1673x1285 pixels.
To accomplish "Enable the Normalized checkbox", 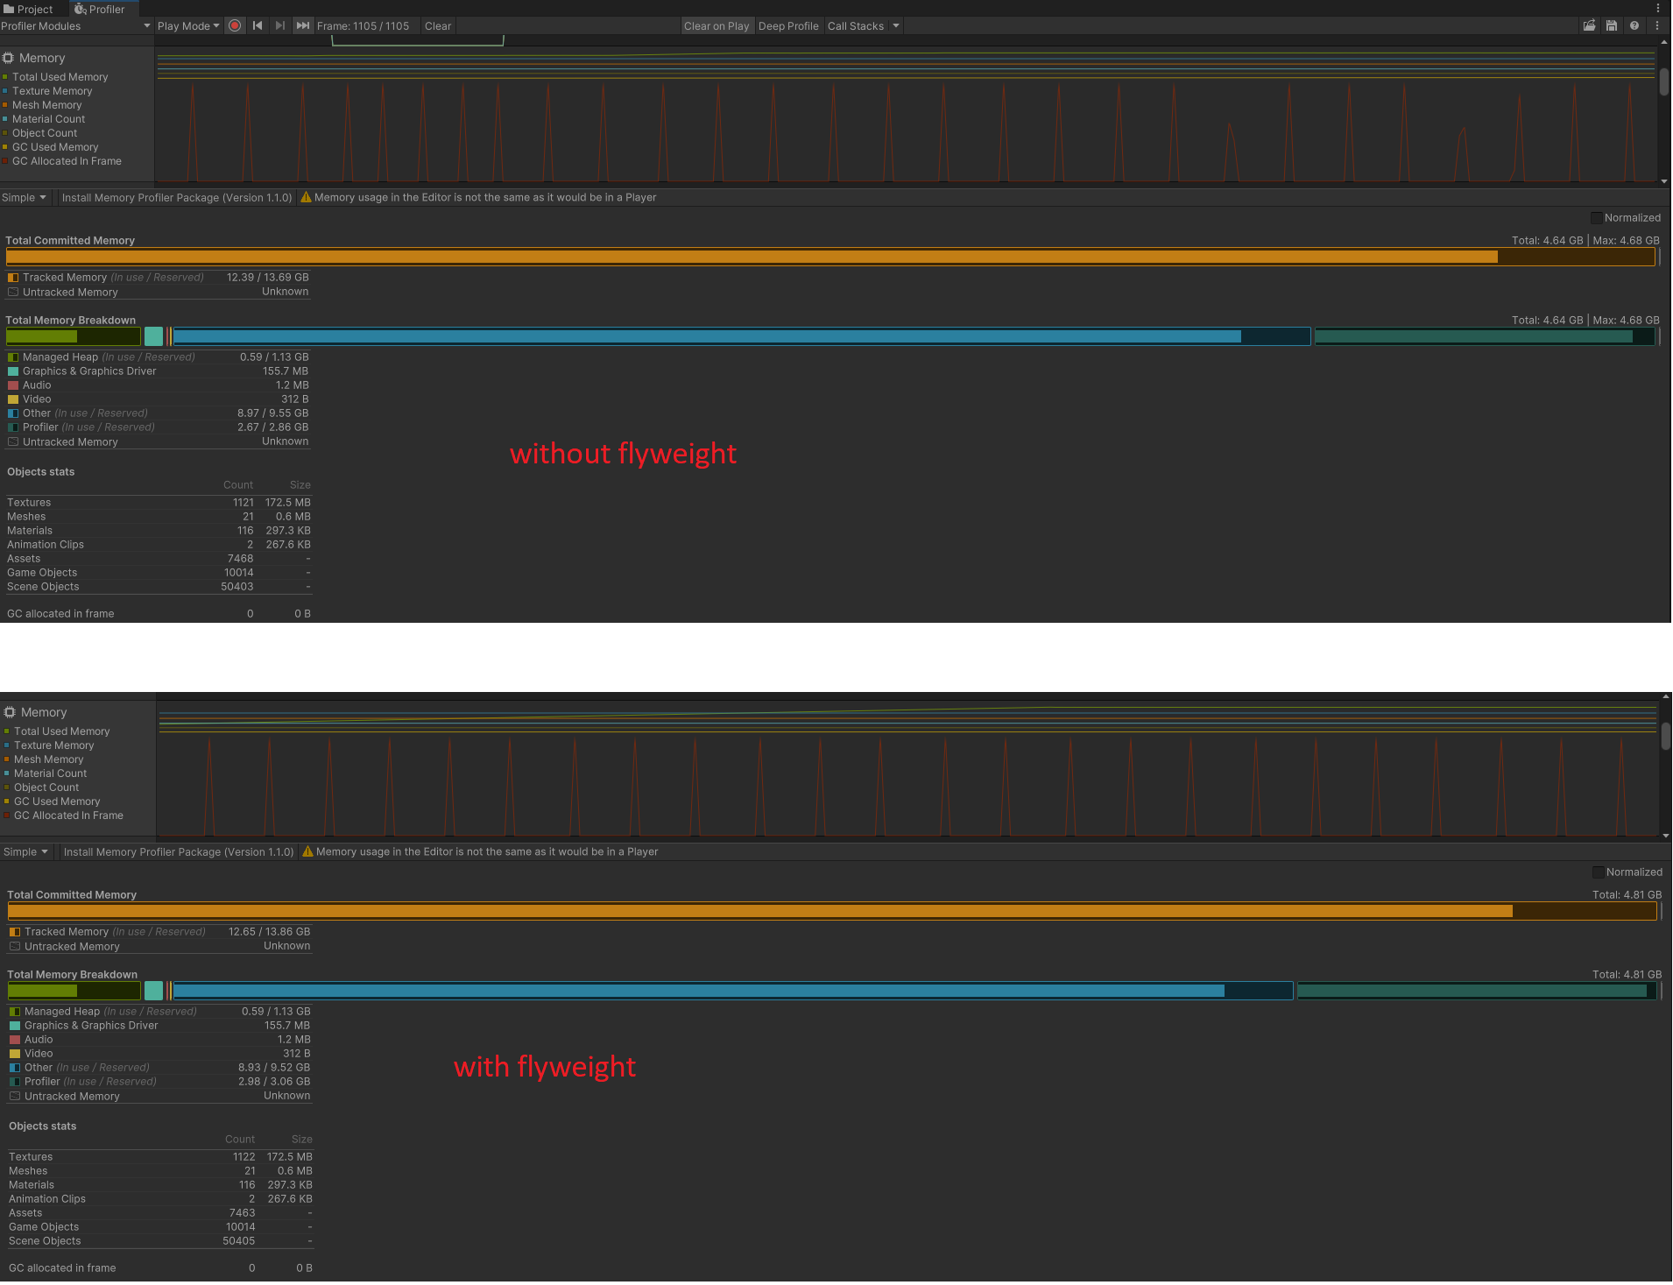I will 1597,217.
